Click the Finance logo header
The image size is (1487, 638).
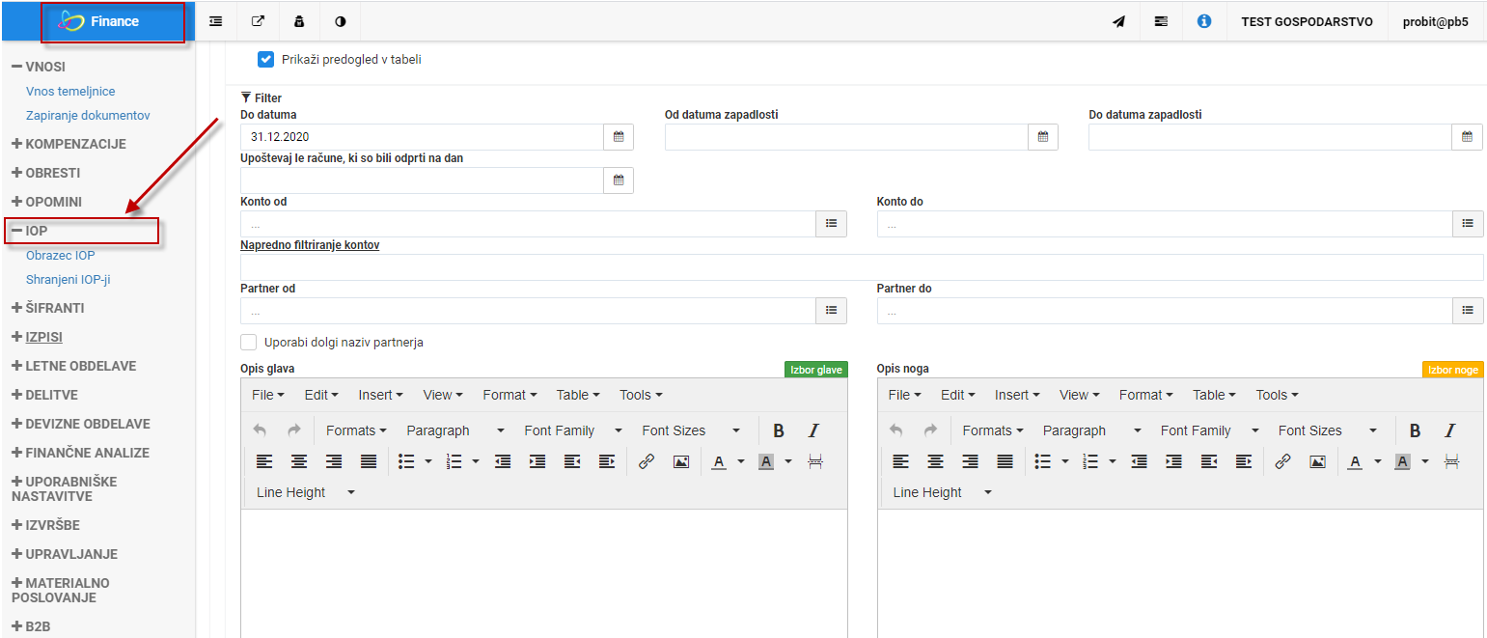[x=97, y=21]
